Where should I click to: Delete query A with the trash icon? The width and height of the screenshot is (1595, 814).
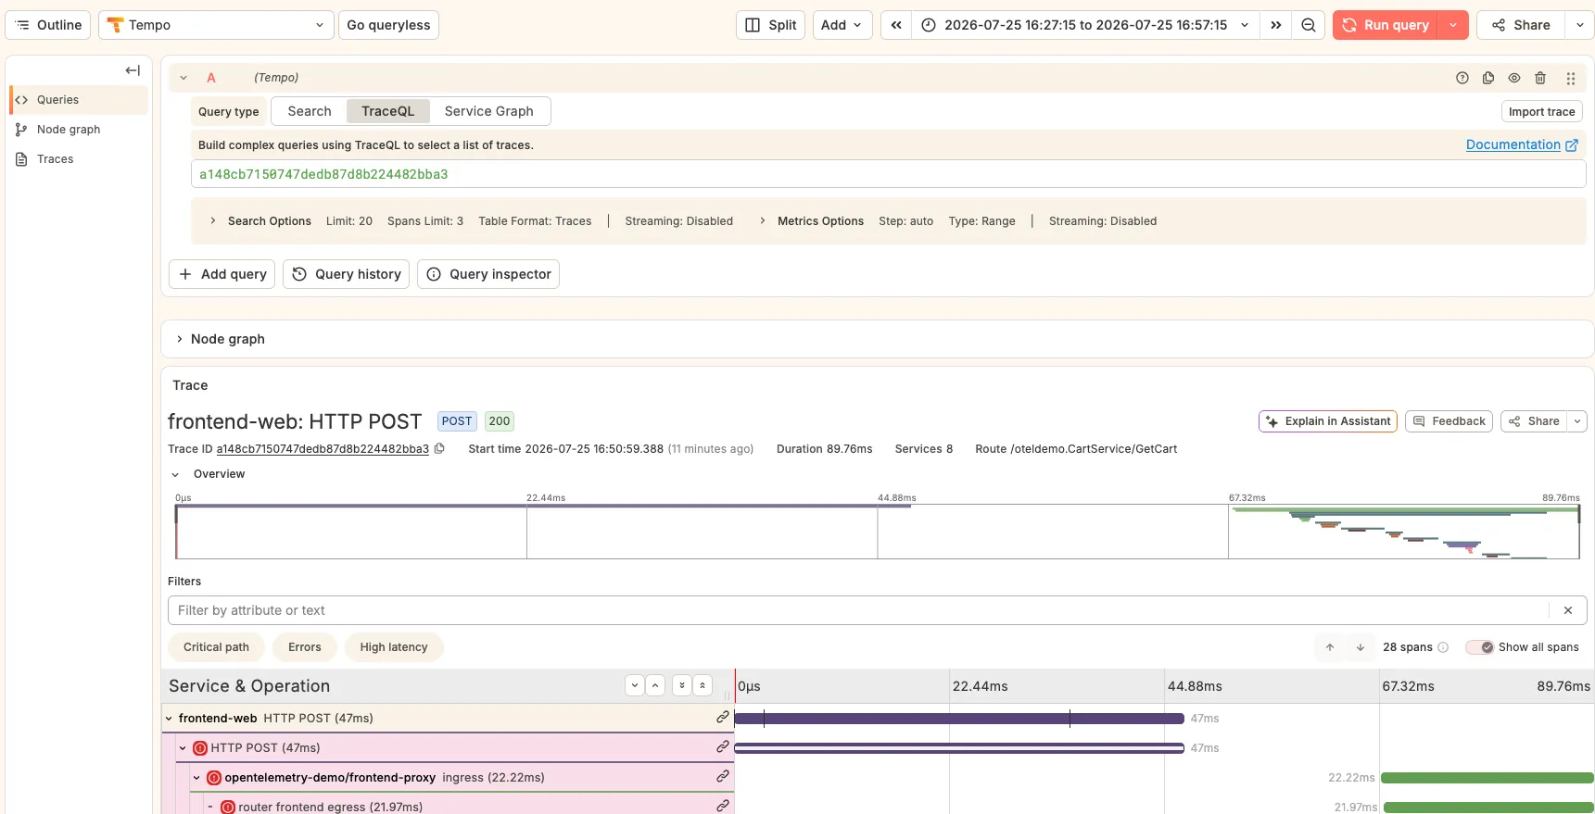(x=1540, y=78)
